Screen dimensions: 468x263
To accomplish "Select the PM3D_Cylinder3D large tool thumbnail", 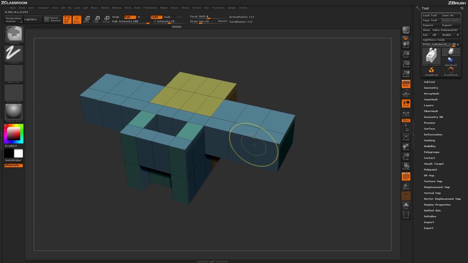I will [x=431, y=57].
